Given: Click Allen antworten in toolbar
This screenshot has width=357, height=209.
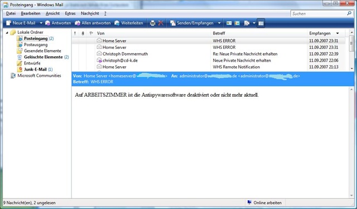Looking at the screenshot, I should click(93, 23).
